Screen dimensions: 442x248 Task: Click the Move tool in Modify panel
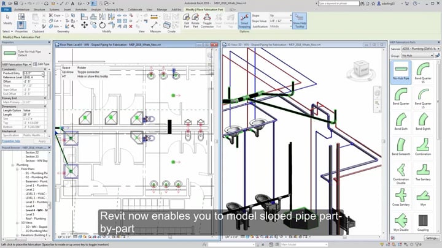[84, 25]
